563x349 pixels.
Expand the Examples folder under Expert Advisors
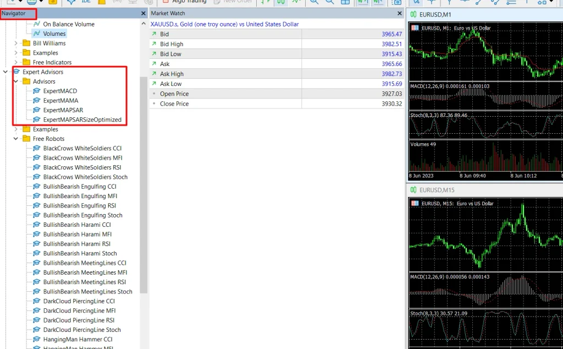click(16, 129)
